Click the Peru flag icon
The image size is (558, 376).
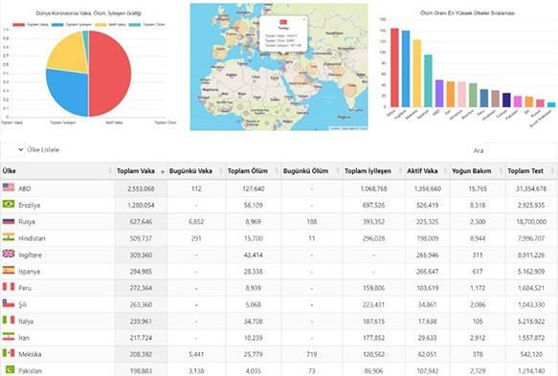pyautogui.click(x=9, y=287)
